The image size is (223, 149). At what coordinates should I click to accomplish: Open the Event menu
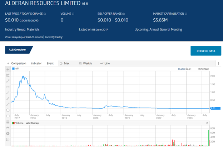50,63
